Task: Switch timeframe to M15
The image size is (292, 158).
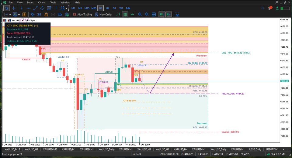Action: (87, 8)
